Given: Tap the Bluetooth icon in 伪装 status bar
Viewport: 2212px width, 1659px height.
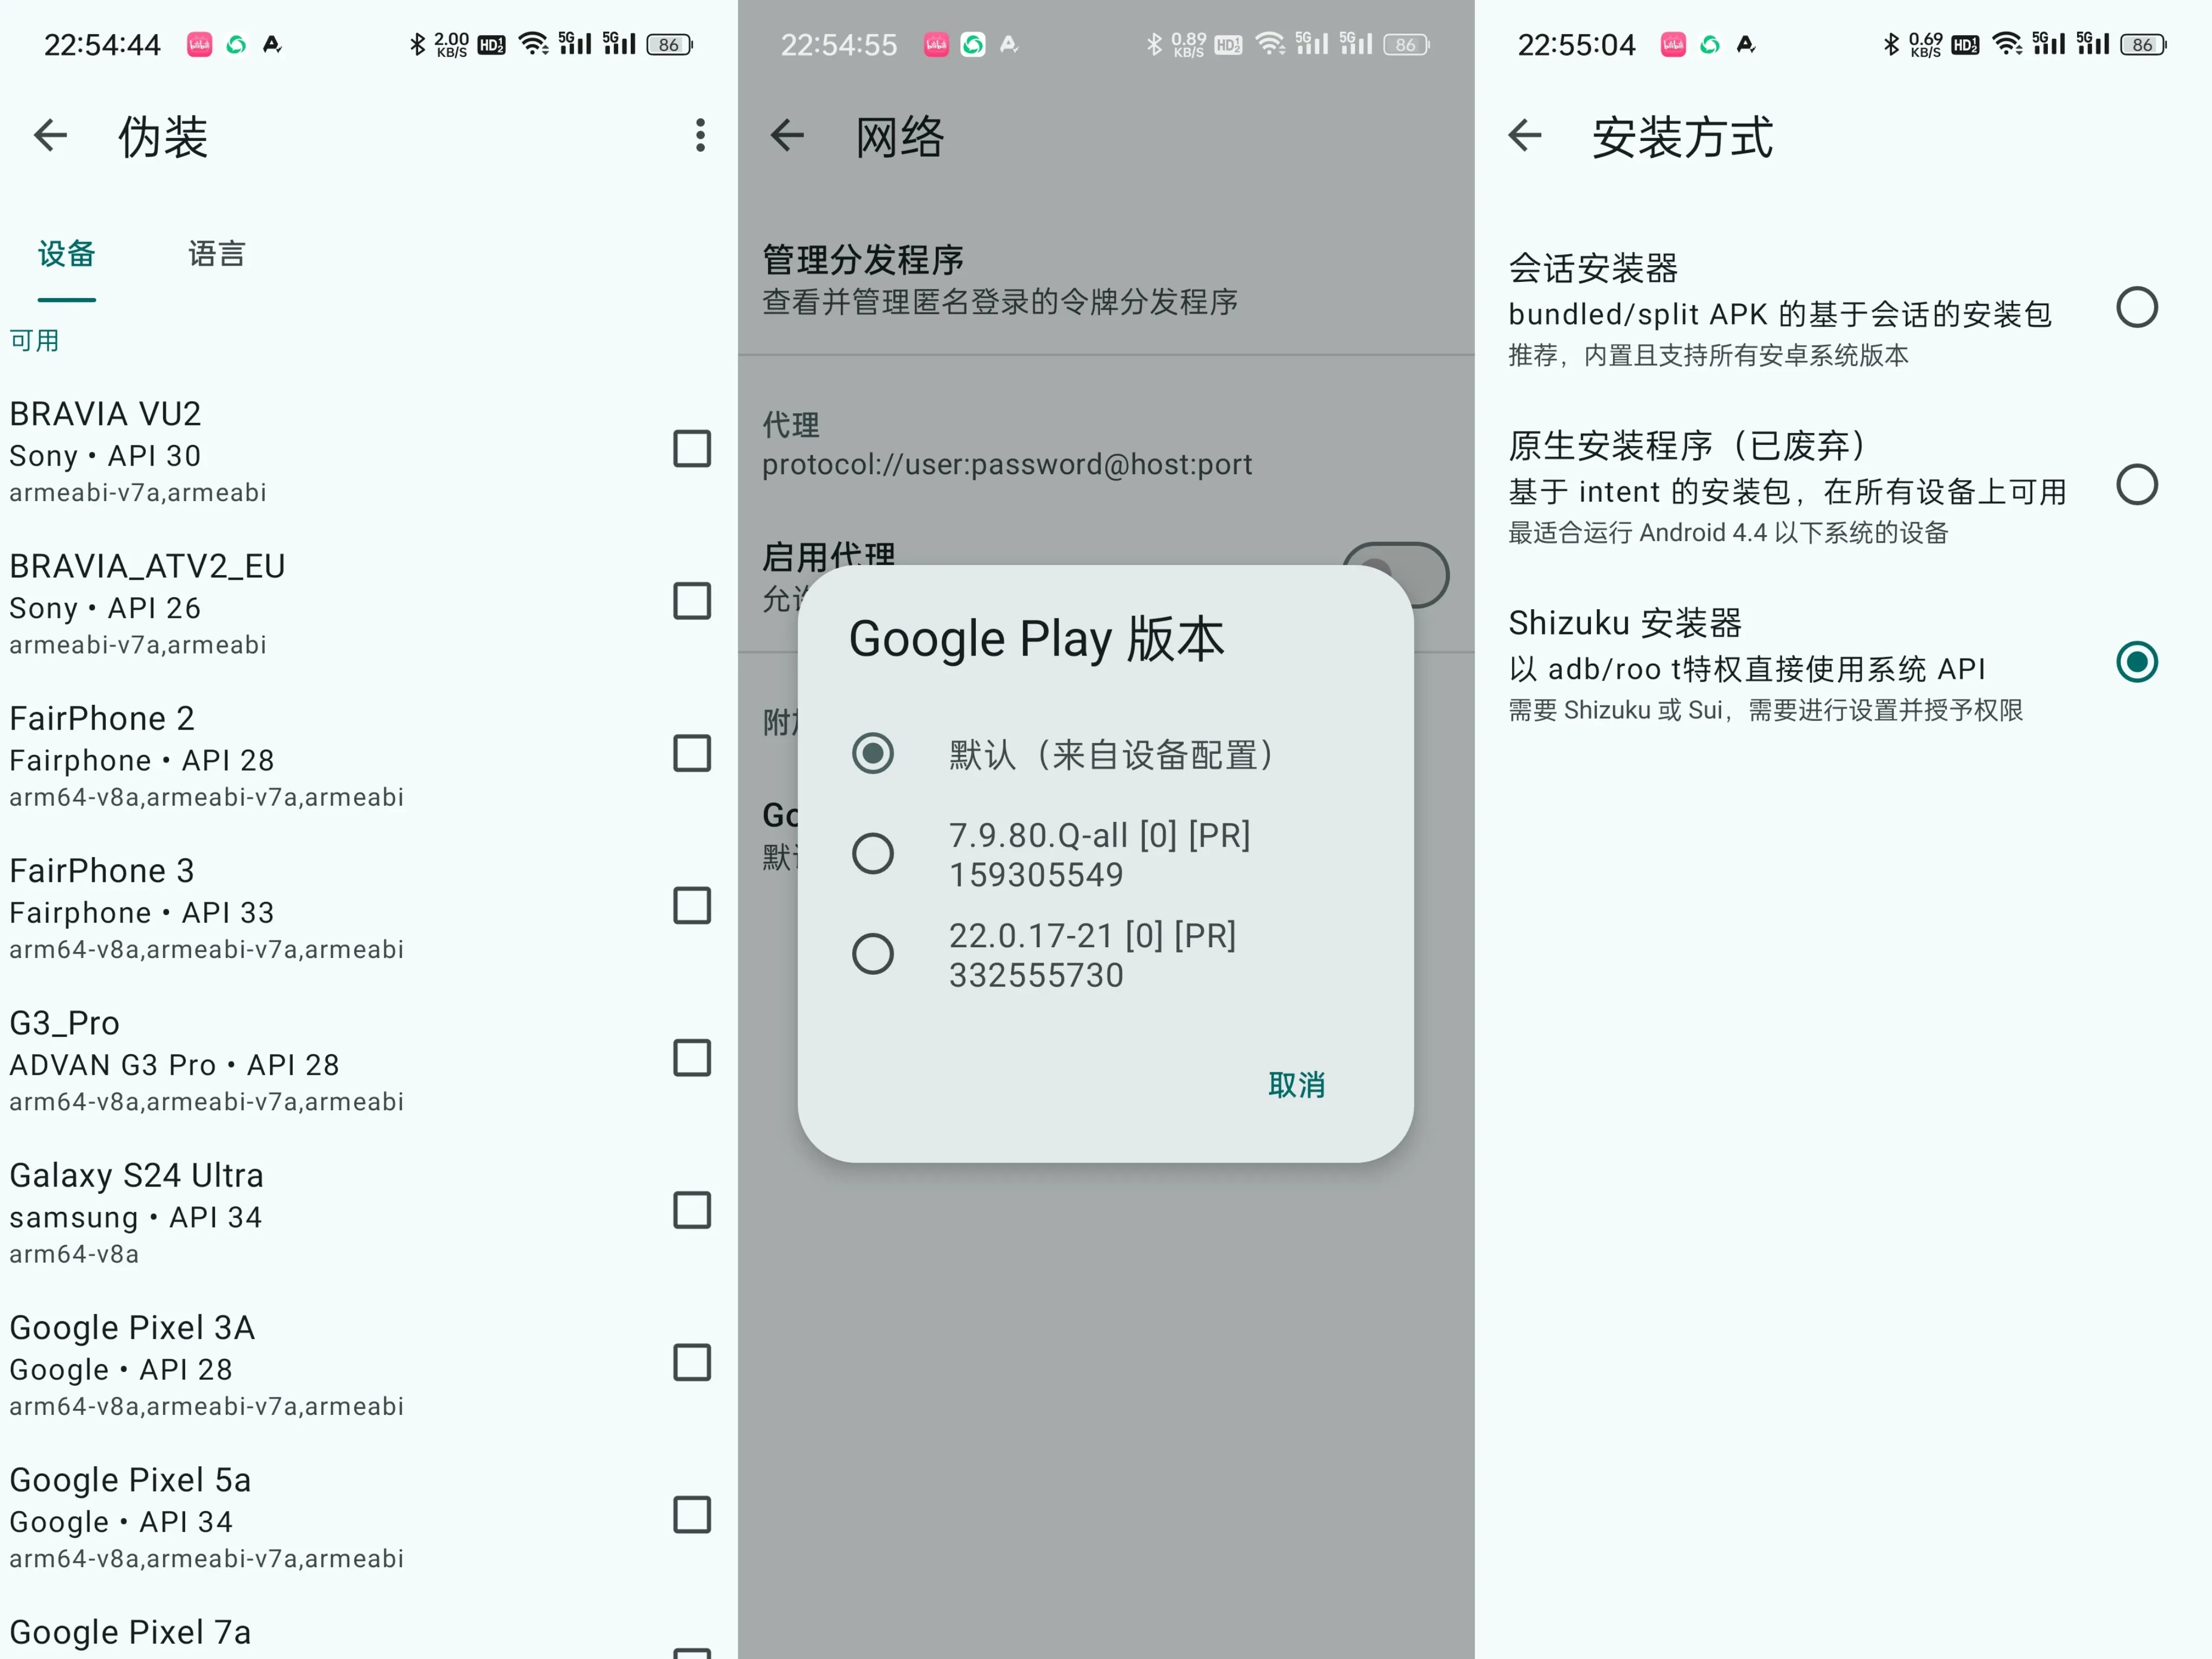Looking at the screenshot, I should pyautogui.click(x=417, y=44).
